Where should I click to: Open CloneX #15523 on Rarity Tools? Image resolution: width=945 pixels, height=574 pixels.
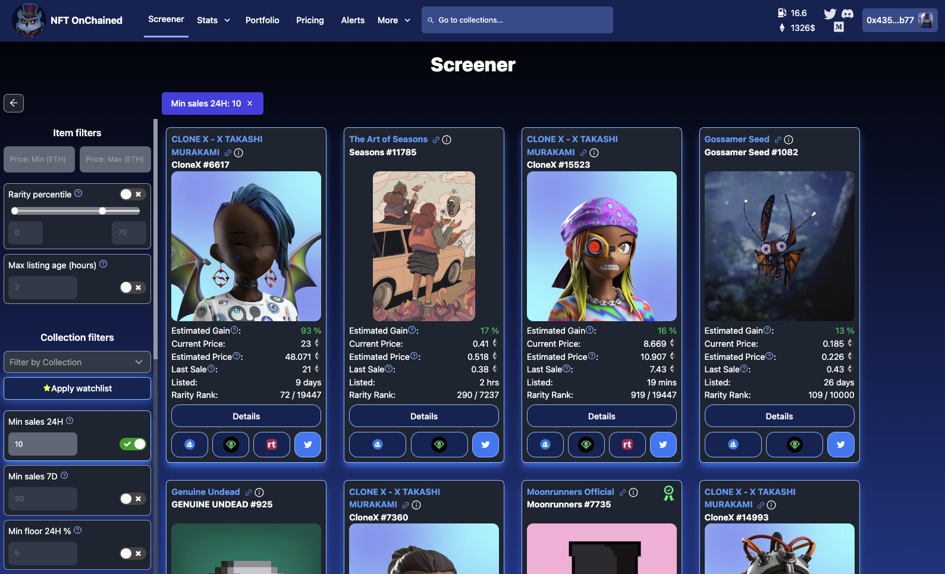click(x=627, y=444)
